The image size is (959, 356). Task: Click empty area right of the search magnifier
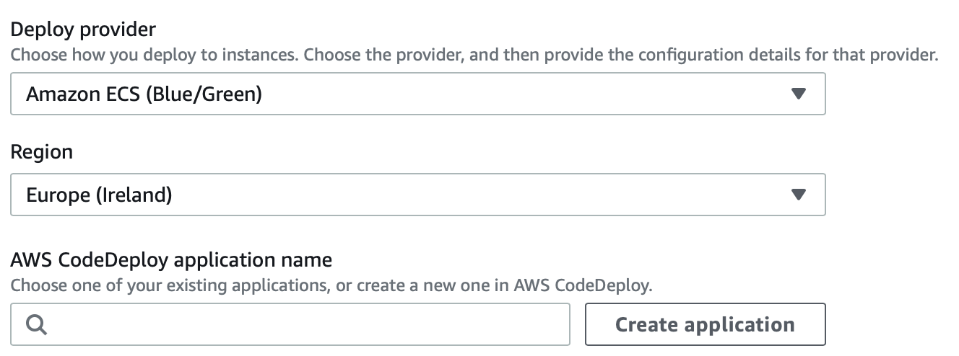[x=217, y=325]
